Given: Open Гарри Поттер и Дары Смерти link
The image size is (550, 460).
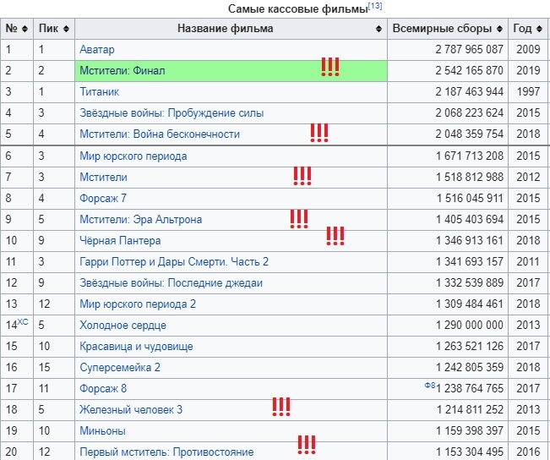Looking at the screenshot, I should (174, 261).
